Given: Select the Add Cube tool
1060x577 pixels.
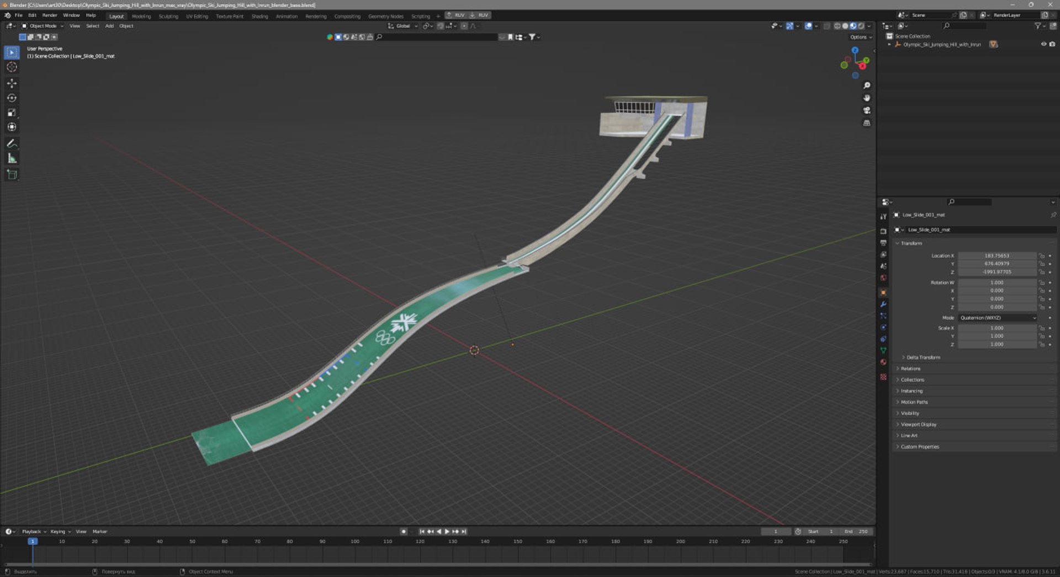Looking at the screenshot, I should point(12,175).
